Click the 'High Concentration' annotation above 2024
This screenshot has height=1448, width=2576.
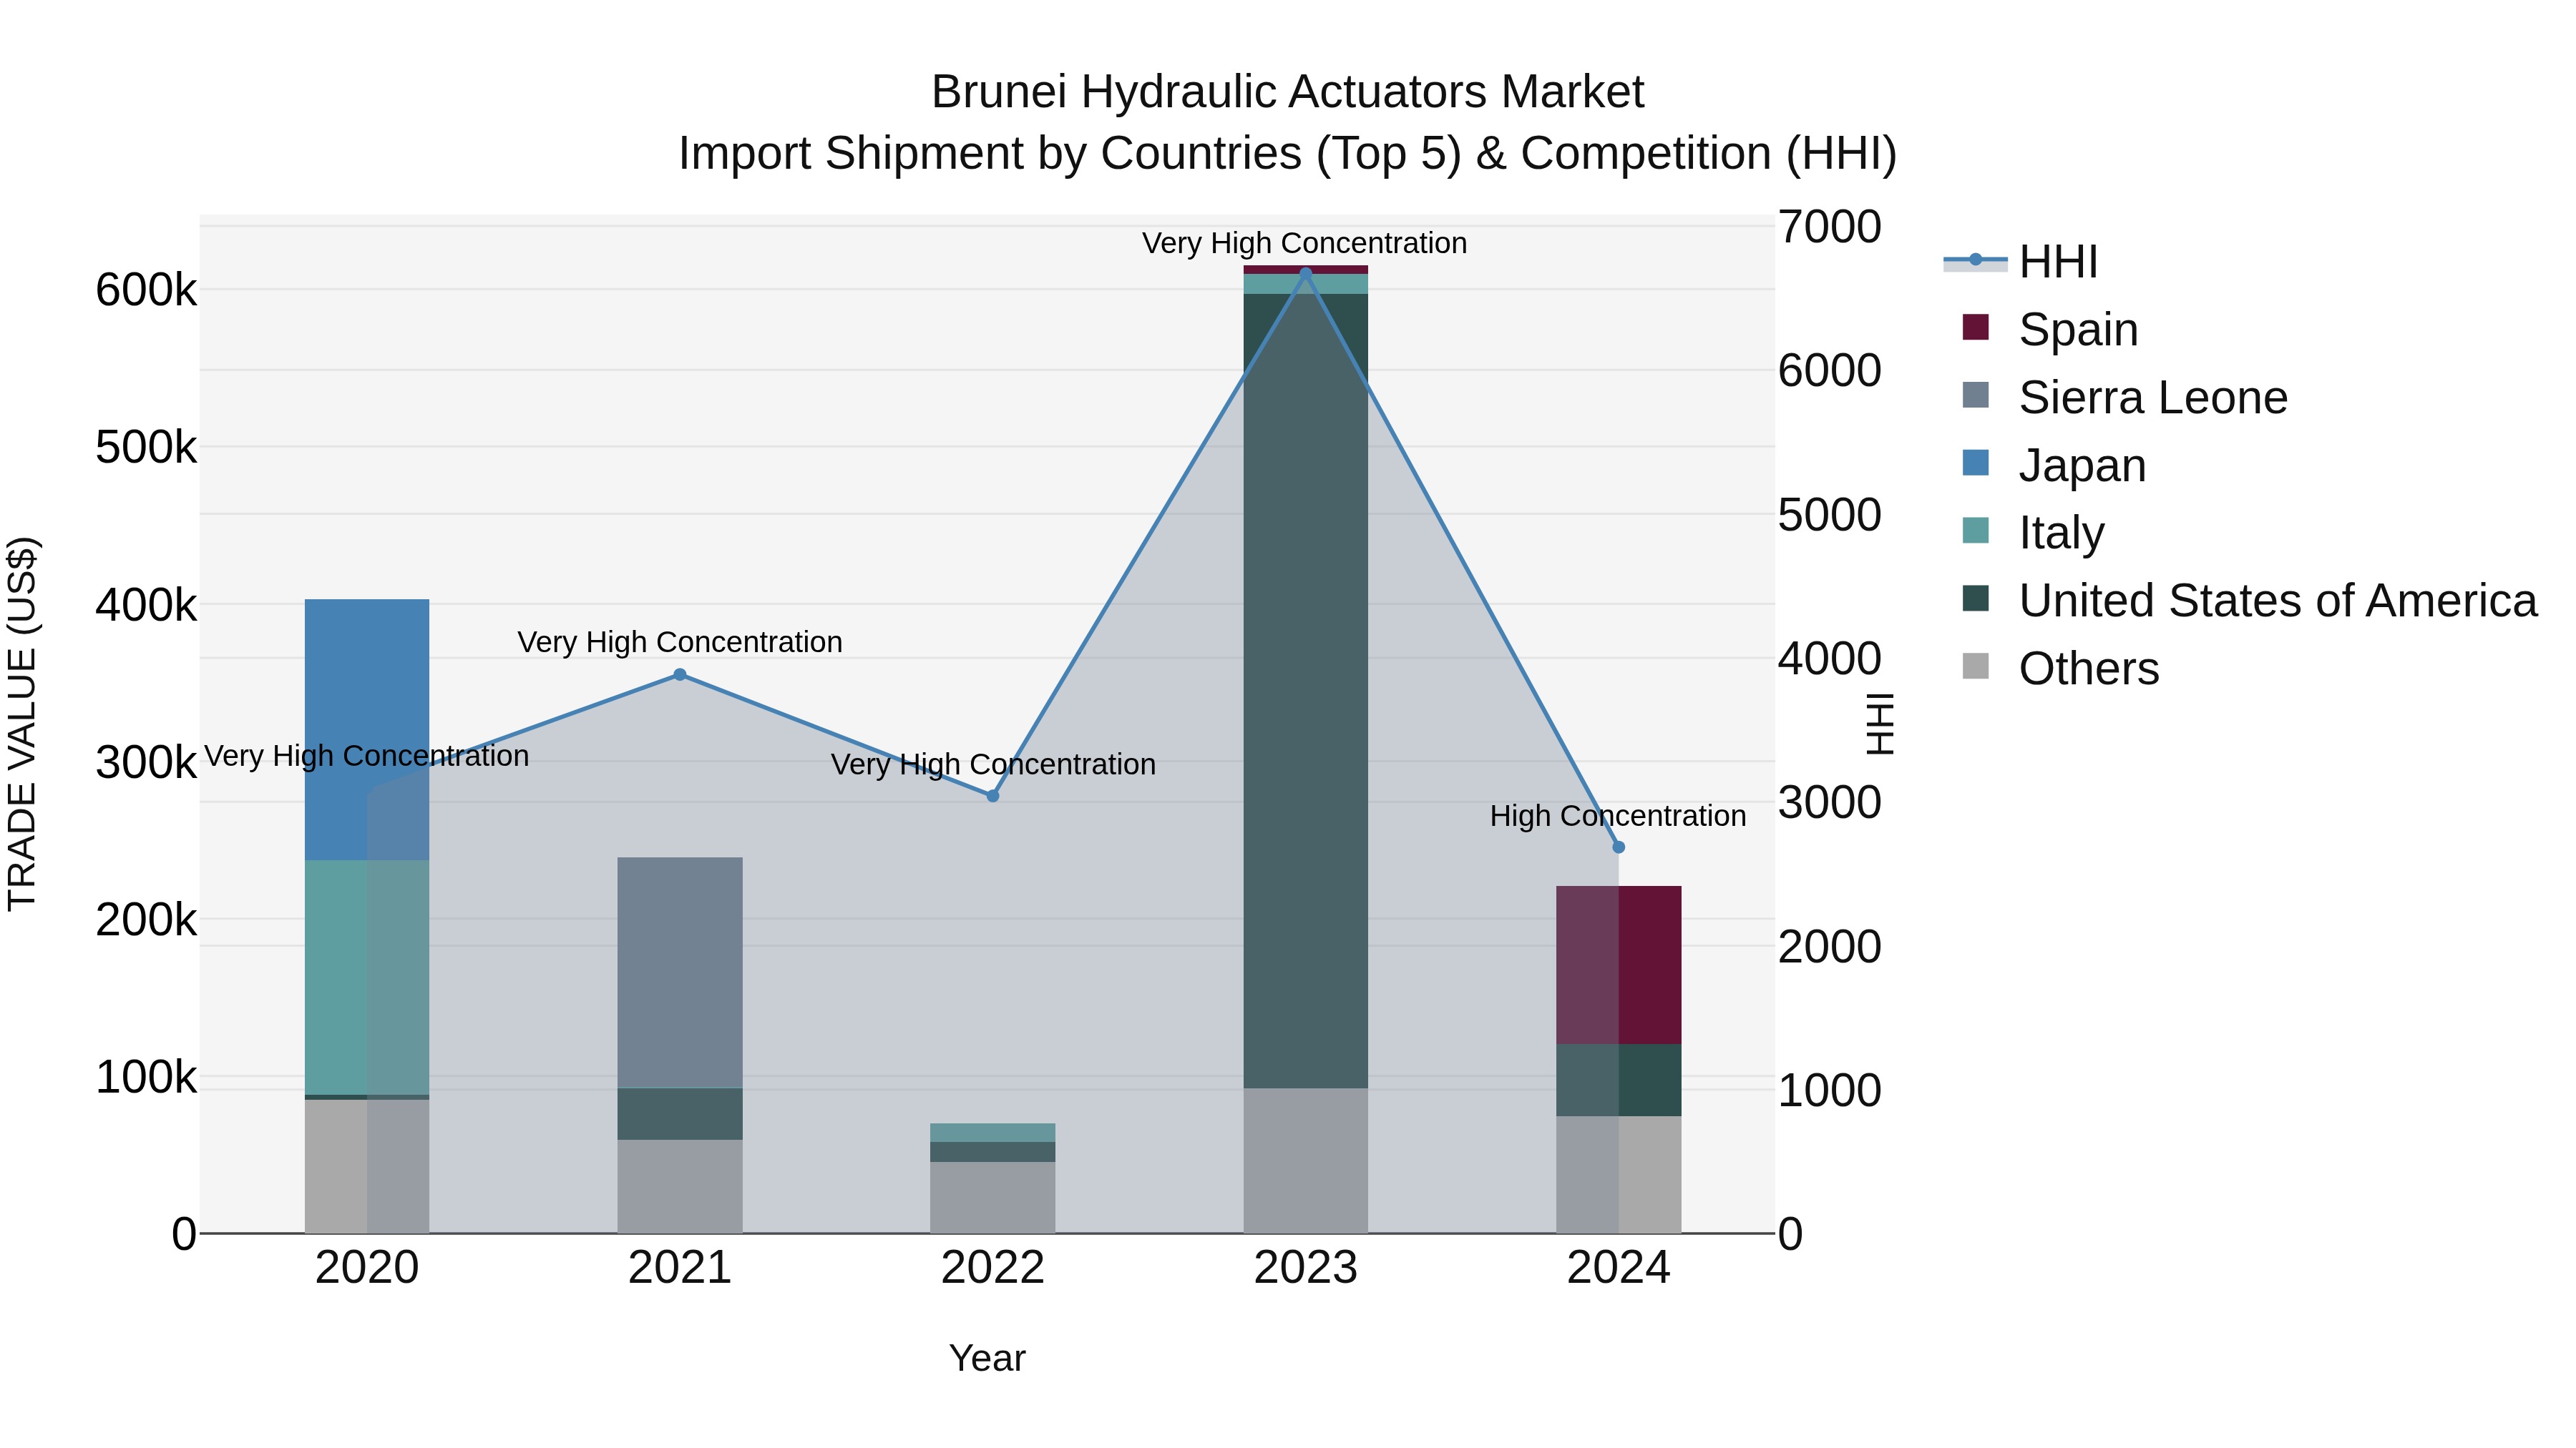(1618, 817)
